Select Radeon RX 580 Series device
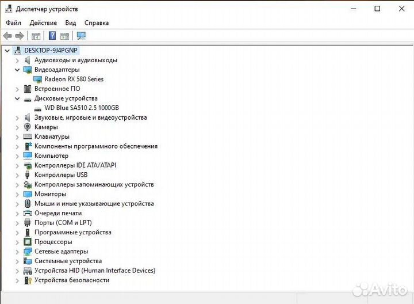Image resolution: width=414 pixels, height=304 pixels. (74, 79)
